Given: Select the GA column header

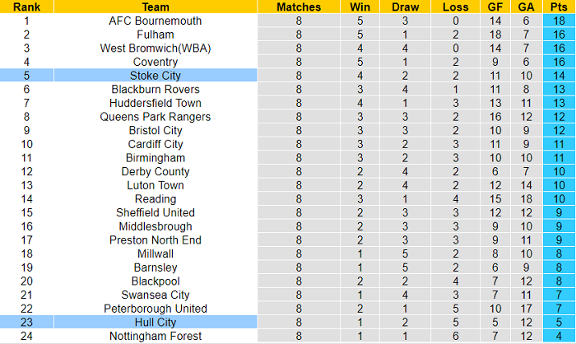Looking at the screenshot, I should (x=527, y=7).
